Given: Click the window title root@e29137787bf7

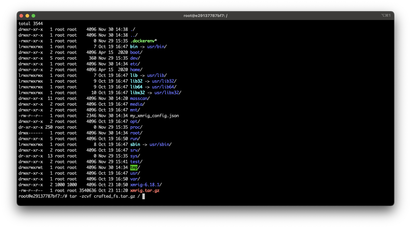Looking at the screenshot, I should pyautogui.click(x=206, y=16).
